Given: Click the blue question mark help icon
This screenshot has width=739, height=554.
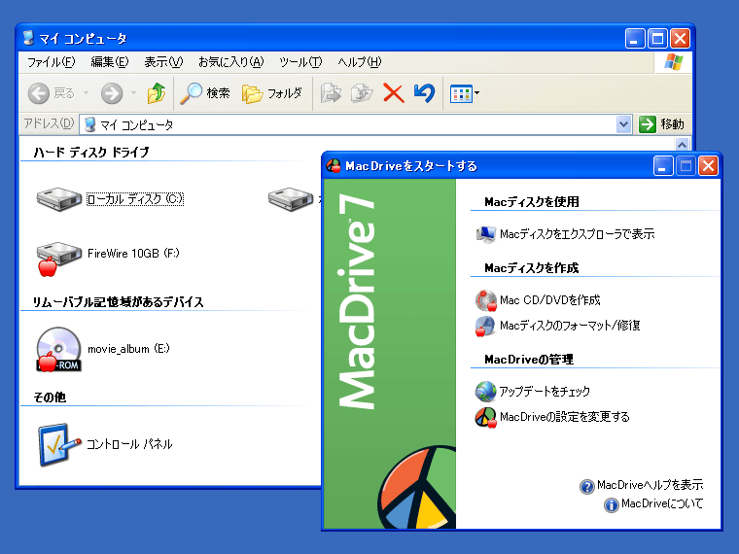Looking at the screenshot, I should coord(586,487).
